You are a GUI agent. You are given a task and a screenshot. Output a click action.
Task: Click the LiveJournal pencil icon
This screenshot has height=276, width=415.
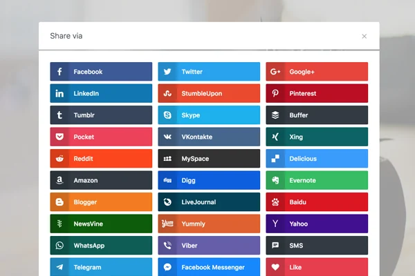coord(167,201)
